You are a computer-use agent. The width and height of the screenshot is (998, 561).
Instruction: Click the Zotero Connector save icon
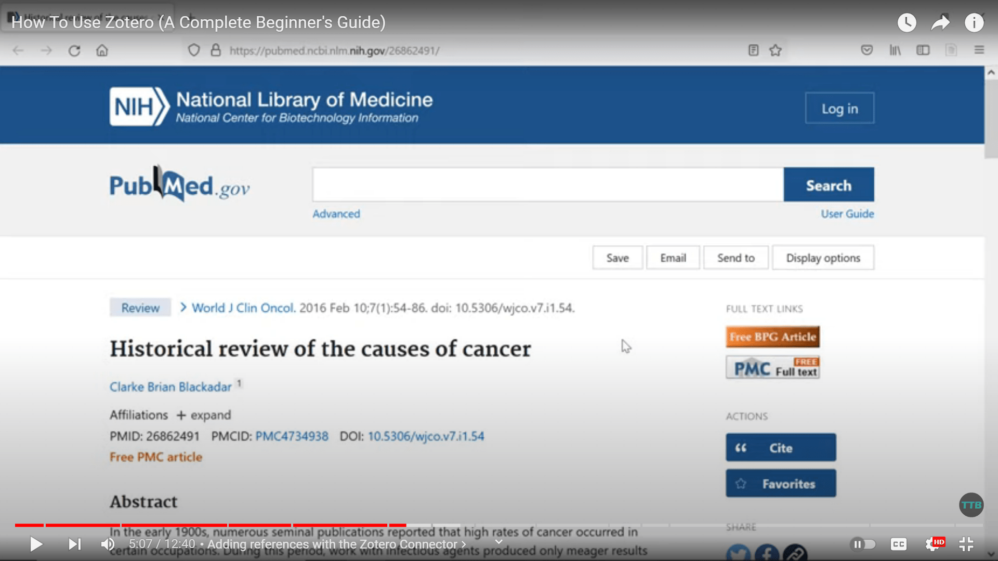tap(951, 50)
